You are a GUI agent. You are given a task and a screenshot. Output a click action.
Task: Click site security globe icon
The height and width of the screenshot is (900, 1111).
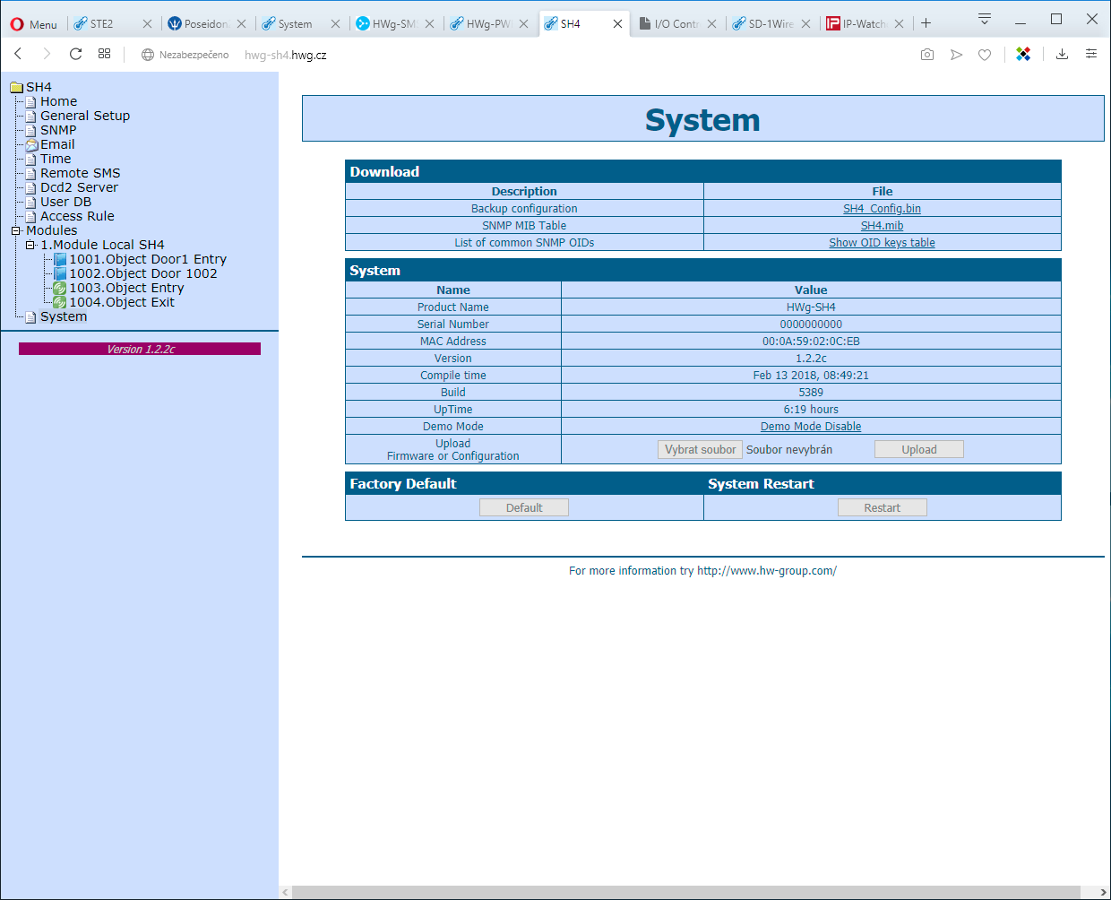[148, 55]
